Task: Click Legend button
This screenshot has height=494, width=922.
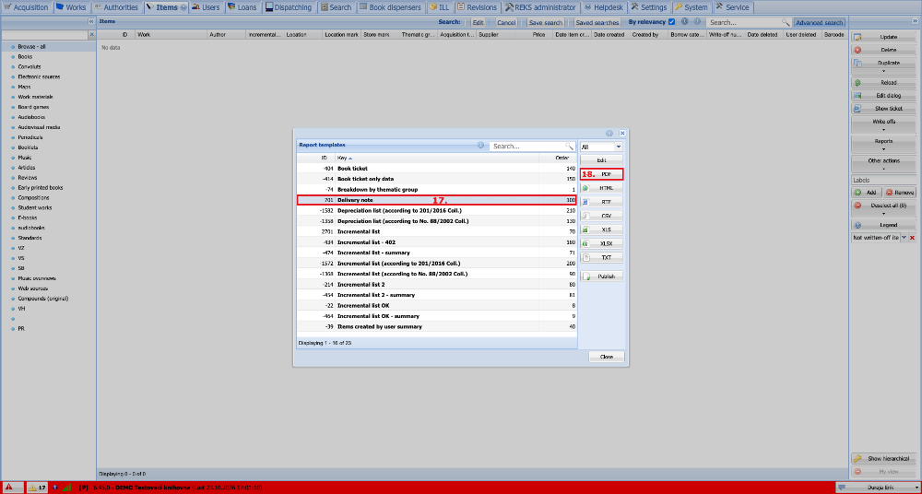Action: [x=884, y=225]
